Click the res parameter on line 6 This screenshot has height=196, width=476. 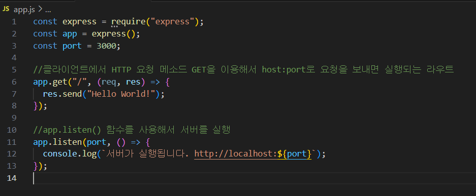[133, 82]
